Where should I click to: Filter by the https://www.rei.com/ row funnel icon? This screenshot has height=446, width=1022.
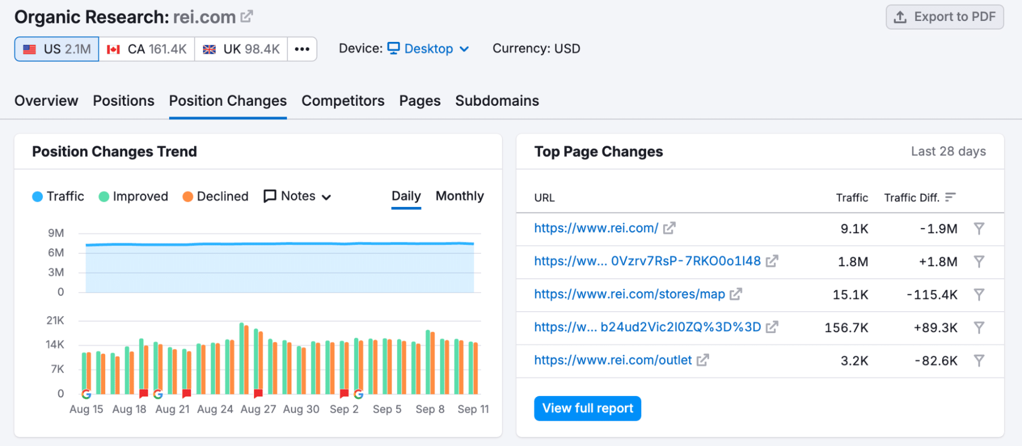[979, 228]
